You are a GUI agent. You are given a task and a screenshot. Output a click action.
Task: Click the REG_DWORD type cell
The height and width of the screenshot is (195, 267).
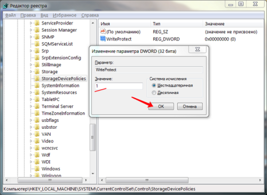pos(166,39)
